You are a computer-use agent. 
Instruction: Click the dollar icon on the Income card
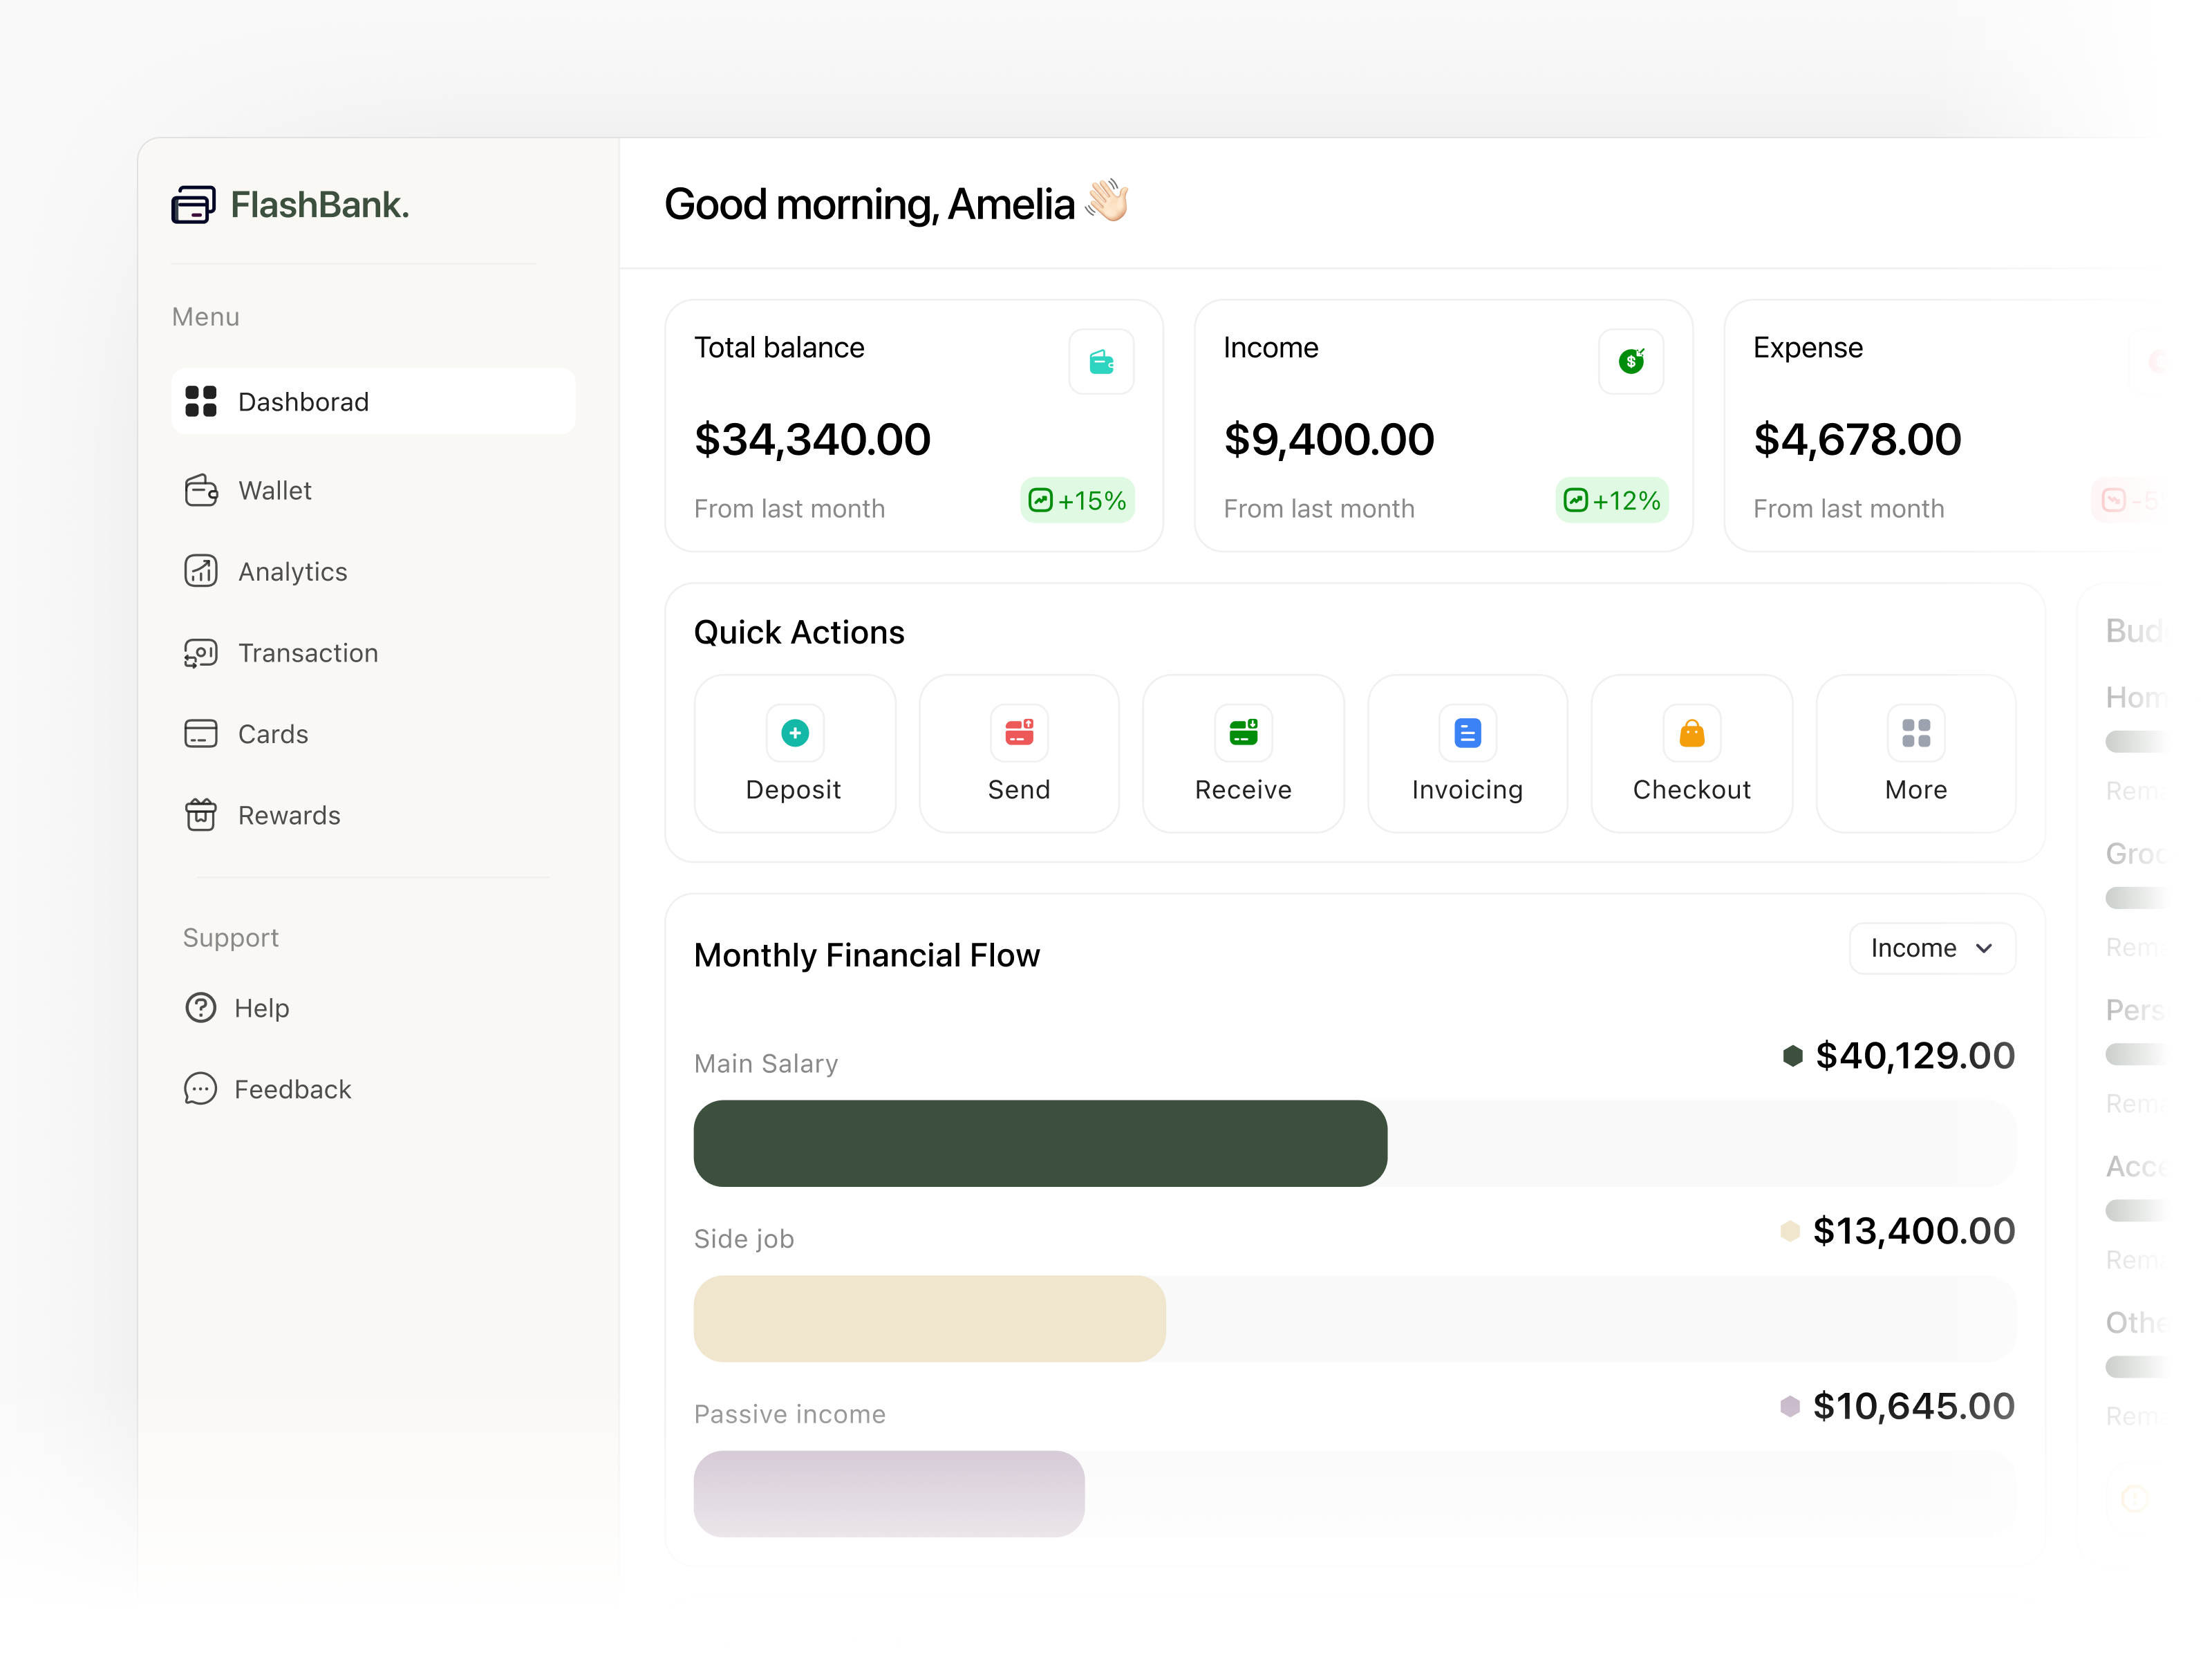pyautogui.click(x=1631, y=362)
